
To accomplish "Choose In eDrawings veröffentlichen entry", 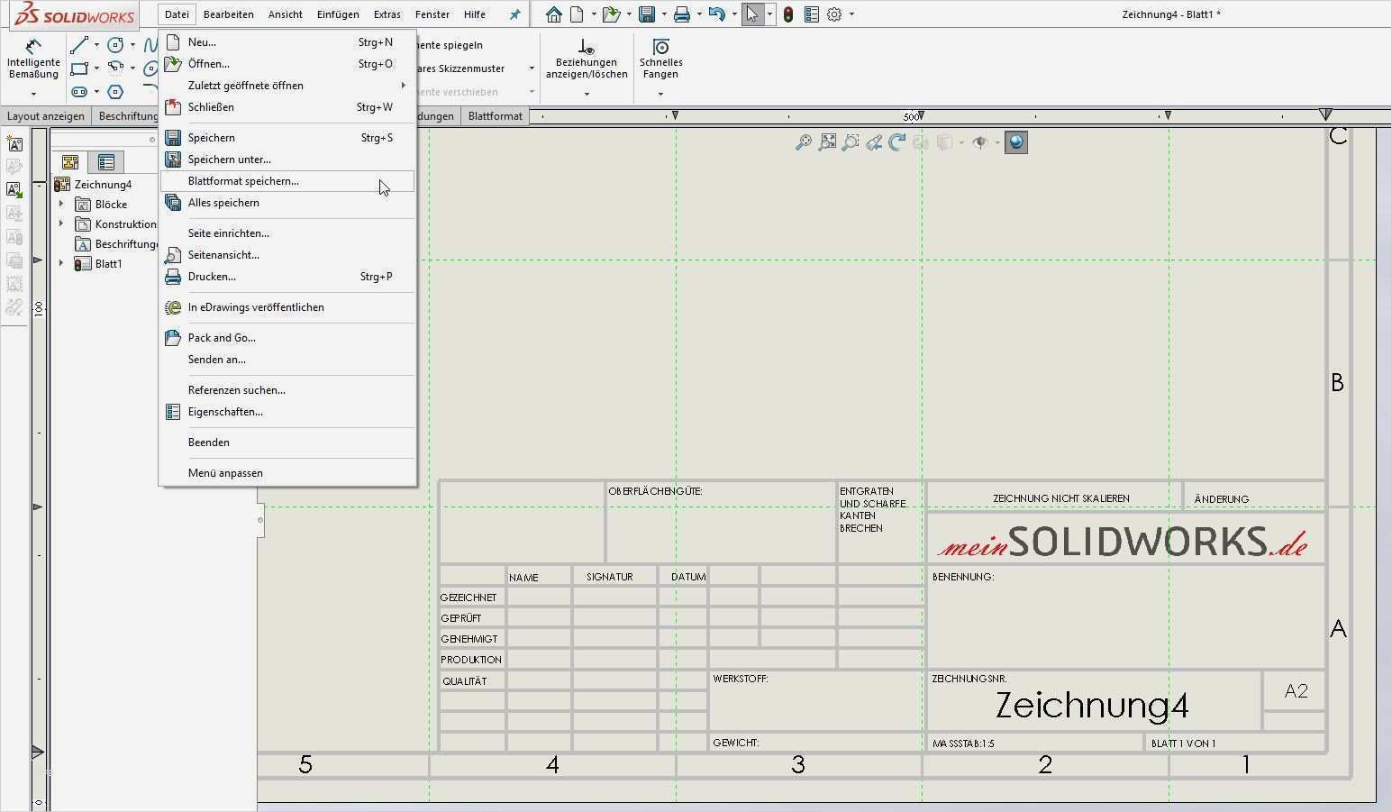I will pos(287,307).
